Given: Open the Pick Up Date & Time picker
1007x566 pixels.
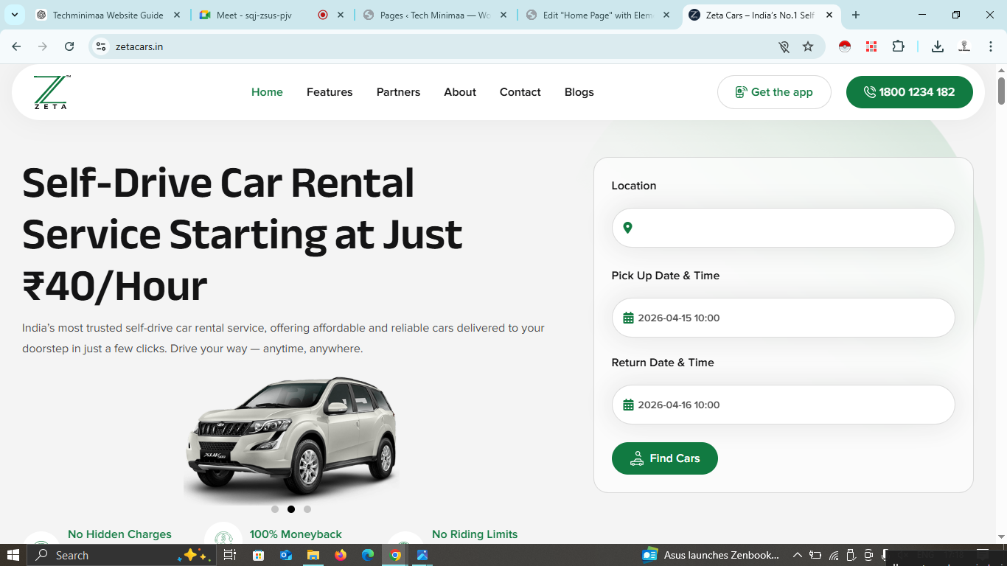Looking at the screenshot, I should tap(783, 318).
